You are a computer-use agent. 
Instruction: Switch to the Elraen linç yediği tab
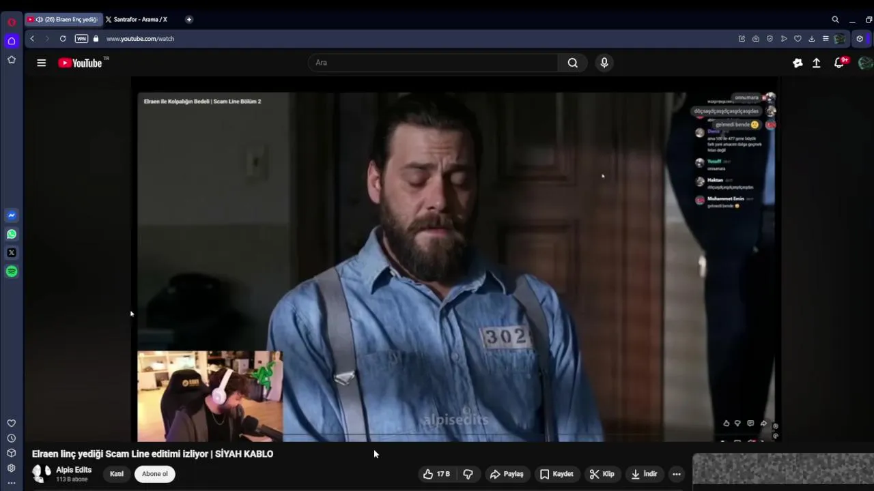pyautogui.click(x=64, y=19)
